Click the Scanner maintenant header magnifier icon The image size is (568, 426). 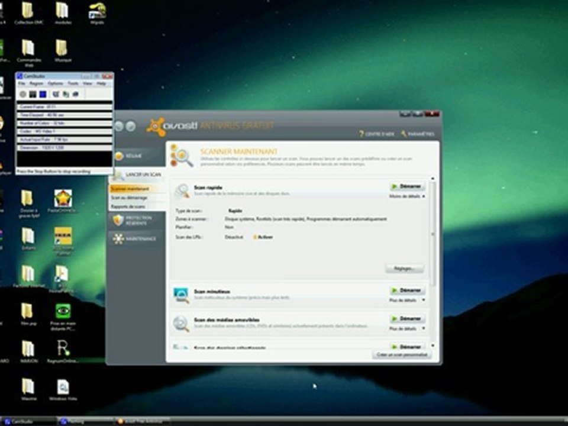[182, 156]
